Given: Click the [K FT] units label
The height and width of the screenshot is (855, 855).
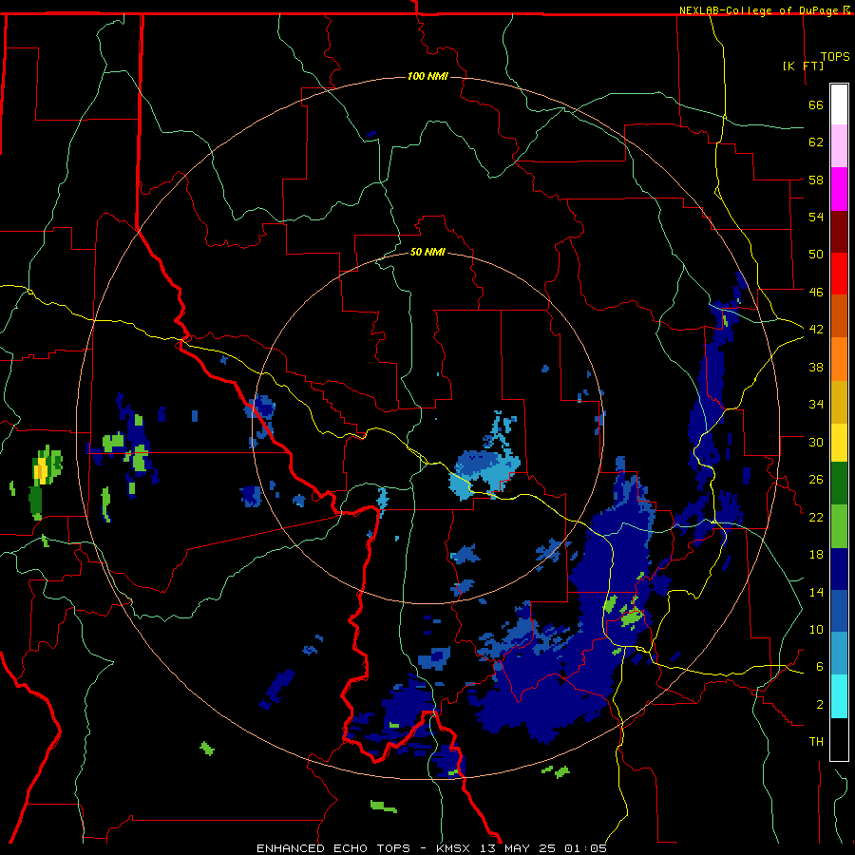Looking at the screenshot, I should click(803, 66).
